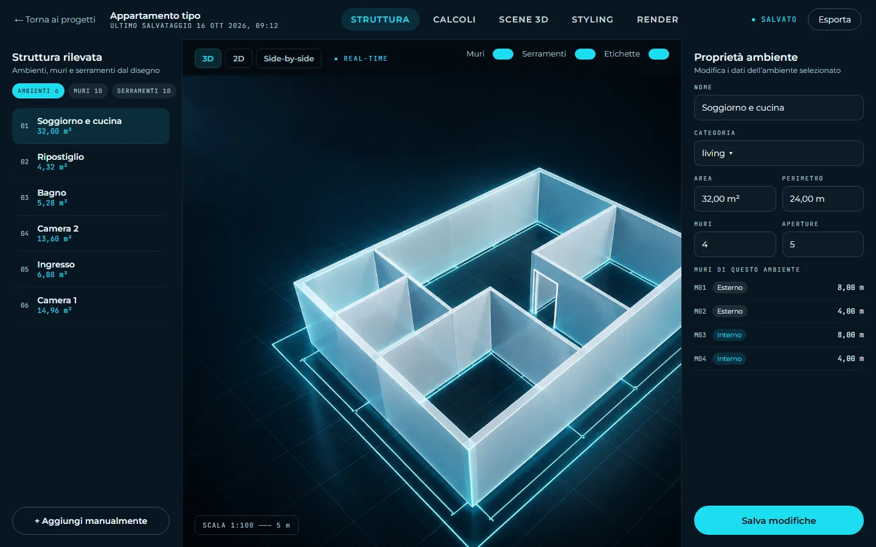Click the REAL-TIME status label
Screen dimensions: 876x547
(x=361, y=58)
